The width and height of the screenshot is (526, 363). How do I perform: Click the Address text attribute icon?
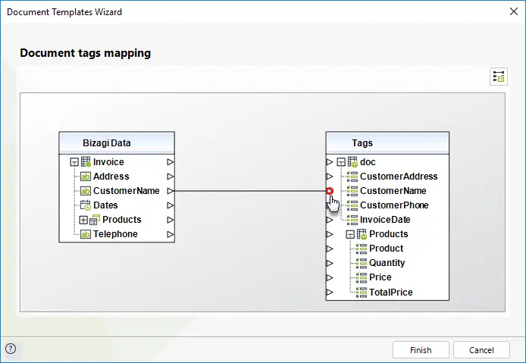click(x=86, y=177)
